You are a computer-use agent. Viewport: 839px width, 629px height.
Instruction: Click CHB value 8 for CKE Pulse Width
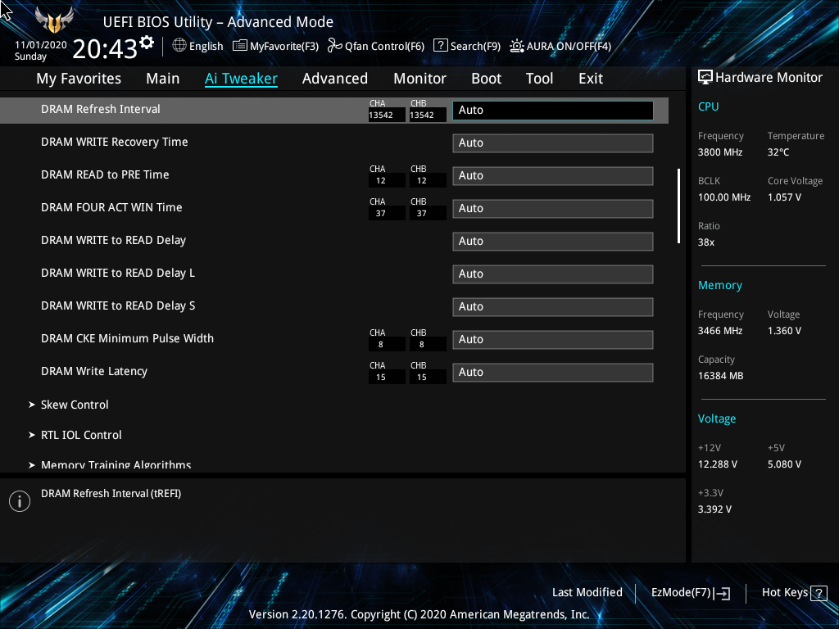click(428, 345)
